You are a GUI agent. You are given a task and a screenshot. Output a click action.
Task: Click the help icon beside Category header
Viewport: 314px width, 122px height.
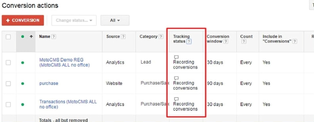pyautogui.click(x=161, y=37)
